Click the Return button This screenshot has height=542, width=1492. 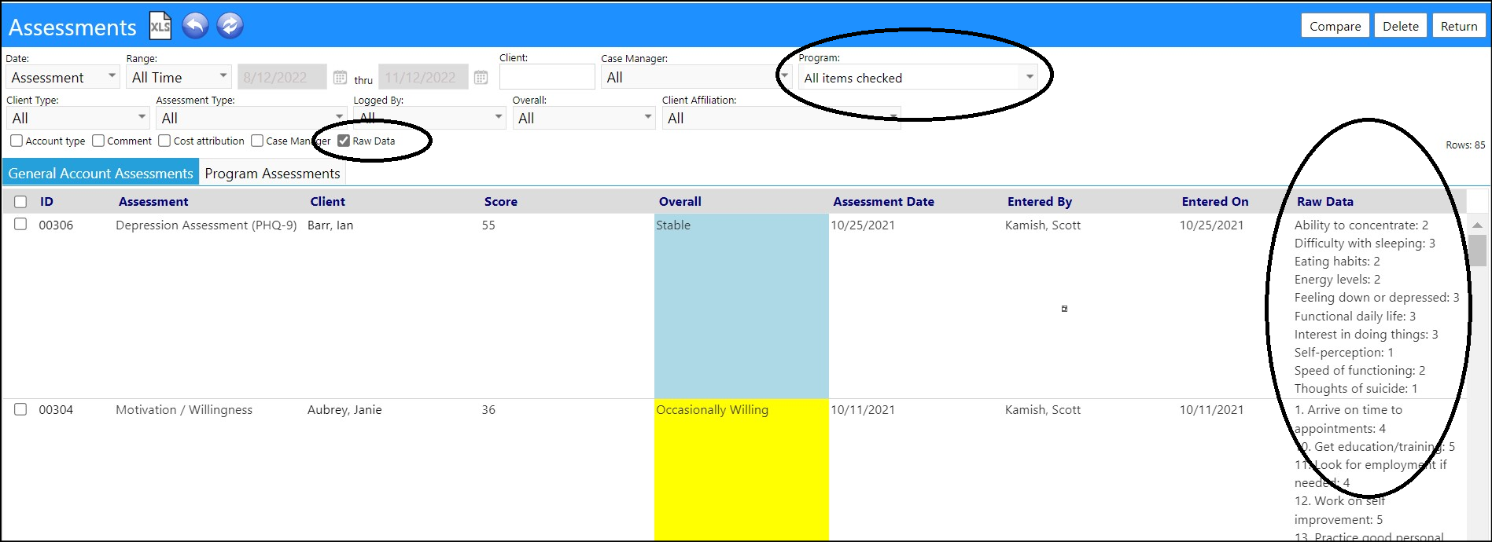point(1459,26)
